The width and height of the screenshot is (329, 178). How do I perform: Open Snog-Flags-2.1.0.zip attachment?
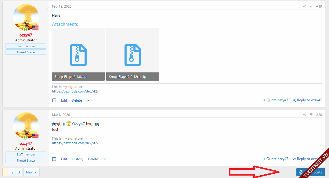pos(78,54)
